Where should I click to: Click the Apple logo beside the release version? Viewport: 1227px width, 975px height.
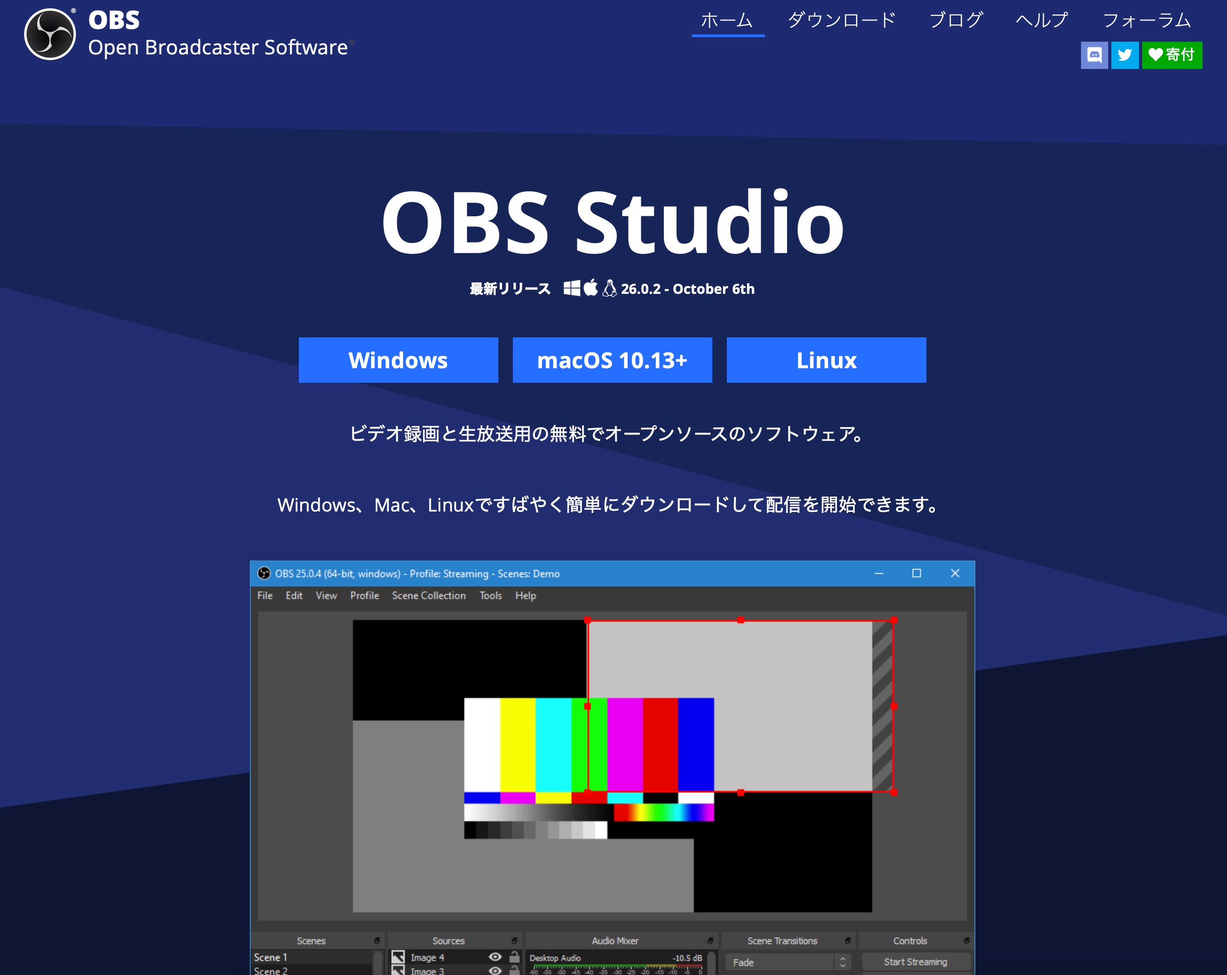click(591, 288)
